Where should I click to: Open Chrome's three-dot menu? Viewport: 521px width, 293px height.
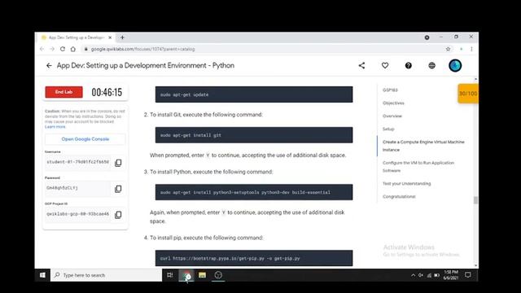[471, 49]
